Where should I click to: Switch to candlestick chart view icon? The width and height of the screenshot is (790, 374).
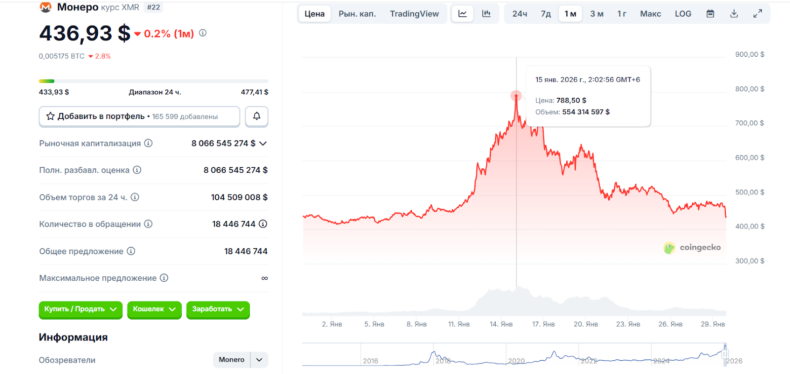tap(486, 14)
